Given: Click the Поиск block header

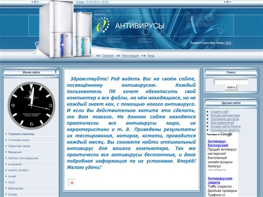Looking at the screenshot, I should [x=231, y=72].
